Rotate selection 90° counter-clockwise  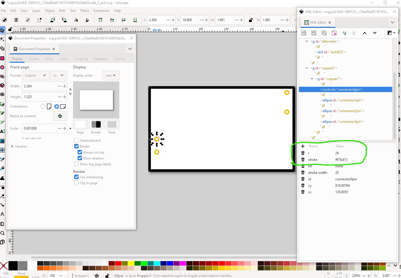[52, 20]
